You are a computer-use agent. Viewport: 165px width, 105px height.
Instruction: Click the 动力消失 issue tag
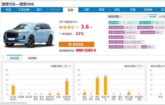tap(128, 37)
